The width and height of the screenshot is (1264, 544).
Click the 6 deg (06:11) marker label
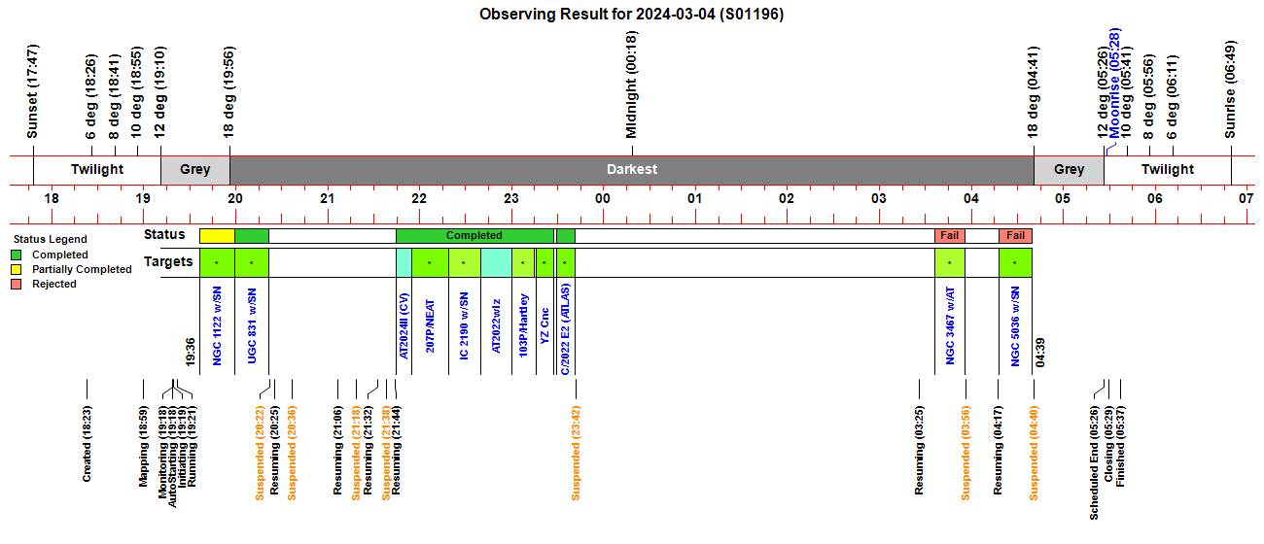(1173, 96)
